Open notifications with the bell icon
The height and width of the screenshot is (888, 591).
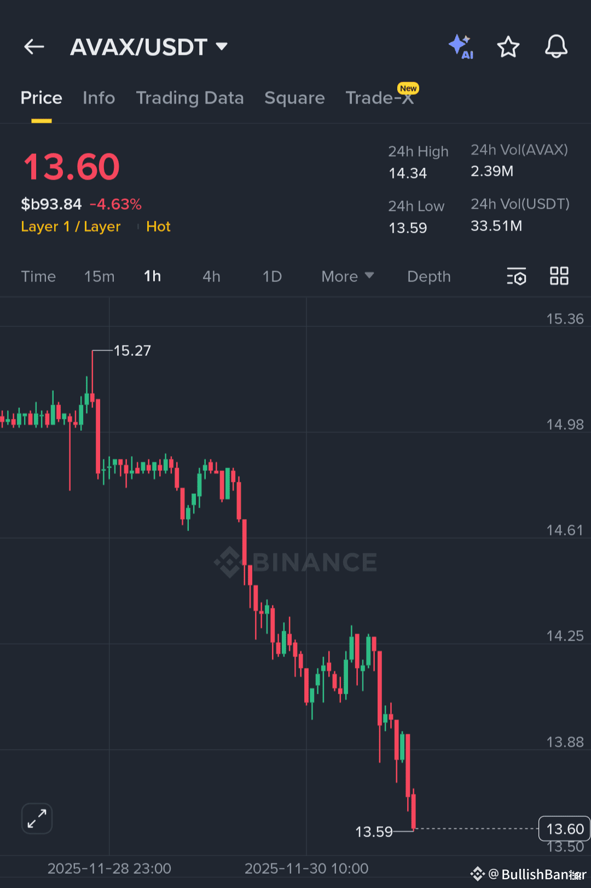(x=556, y=47)
